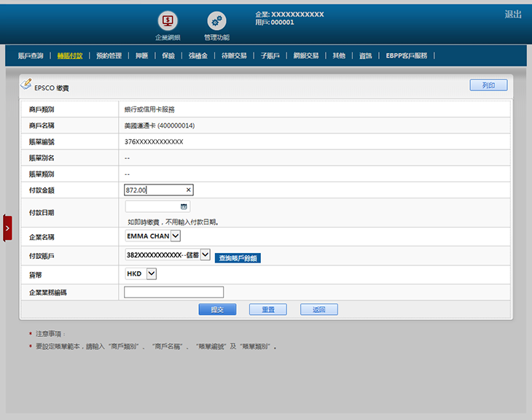Image resolution: width=532 pixels, height=420 pixels.
Task: Click the 重置 reset button
Action: [267, 310]
